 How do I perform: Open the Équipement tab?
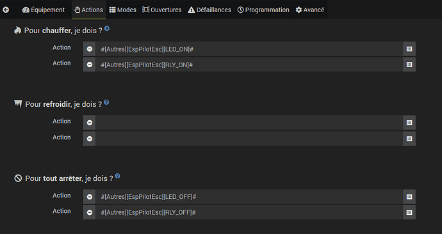pyautogui.click(x=44, y=10)
